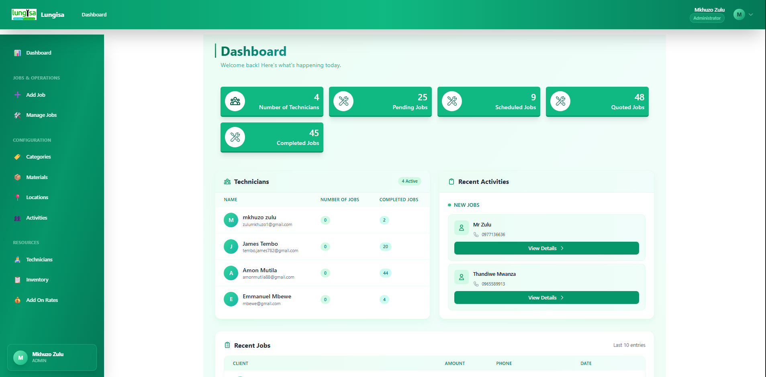This screenshot has width=766, height=377.
Task: Click the Locations pin icon
Action: tap(18, 198)
